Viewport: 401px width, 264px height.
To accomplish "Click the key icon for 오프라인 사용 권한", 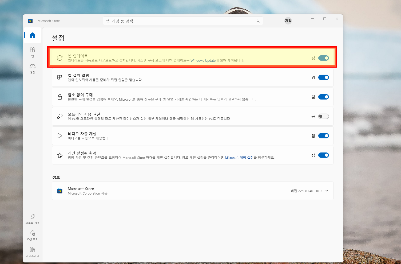I will coord(60,116).
